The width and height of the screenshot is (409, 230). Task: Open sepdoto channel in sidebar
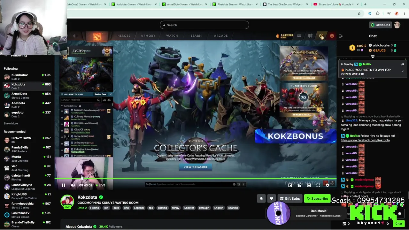tap(27, 114)
